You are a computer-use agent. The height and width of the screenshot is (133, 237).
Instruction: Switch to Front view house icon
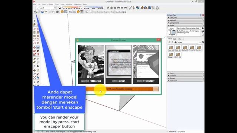[115, 8]
